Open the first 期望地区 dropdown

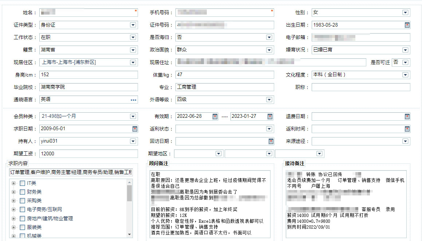click(x=218, y=153)
